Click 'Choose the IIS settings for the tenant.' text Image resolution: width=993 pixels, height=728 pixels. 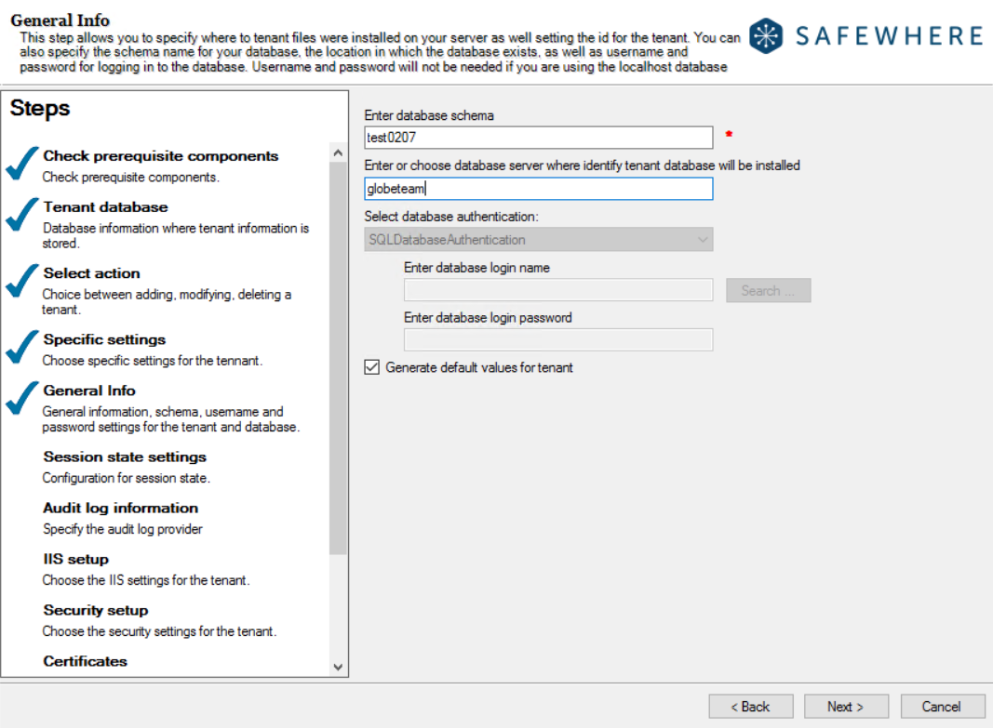tap(146, 580)
